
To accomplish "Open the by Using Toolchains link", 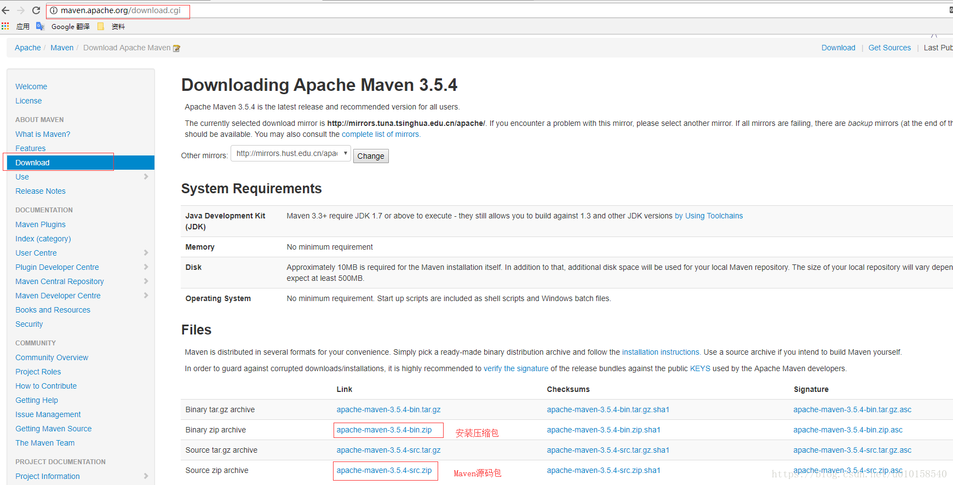I will (709, 216).
